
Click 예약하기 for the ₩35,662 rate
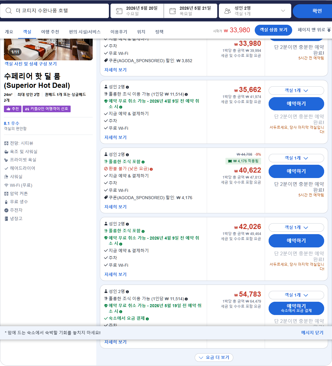(296, 103)
